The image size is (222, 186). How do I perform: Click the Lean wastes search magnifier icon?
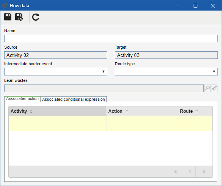[208, 88]
